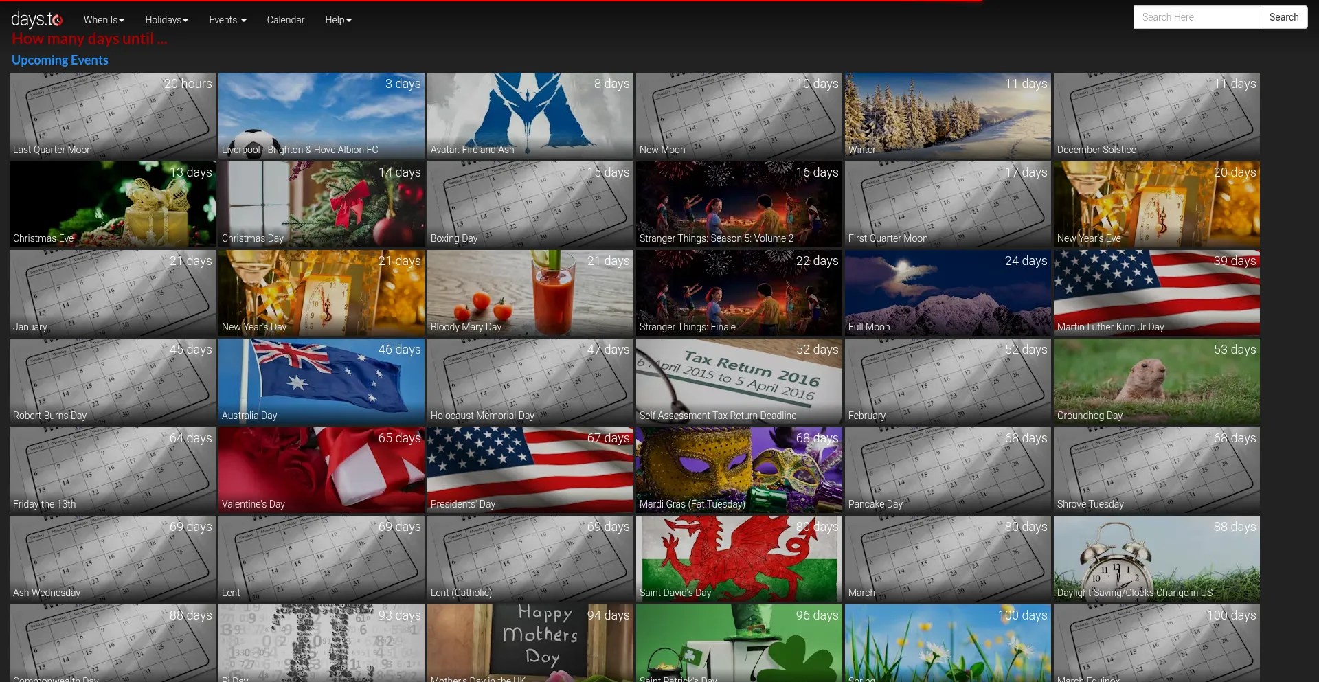Click the days.to logo

click(x=36, y=19)
